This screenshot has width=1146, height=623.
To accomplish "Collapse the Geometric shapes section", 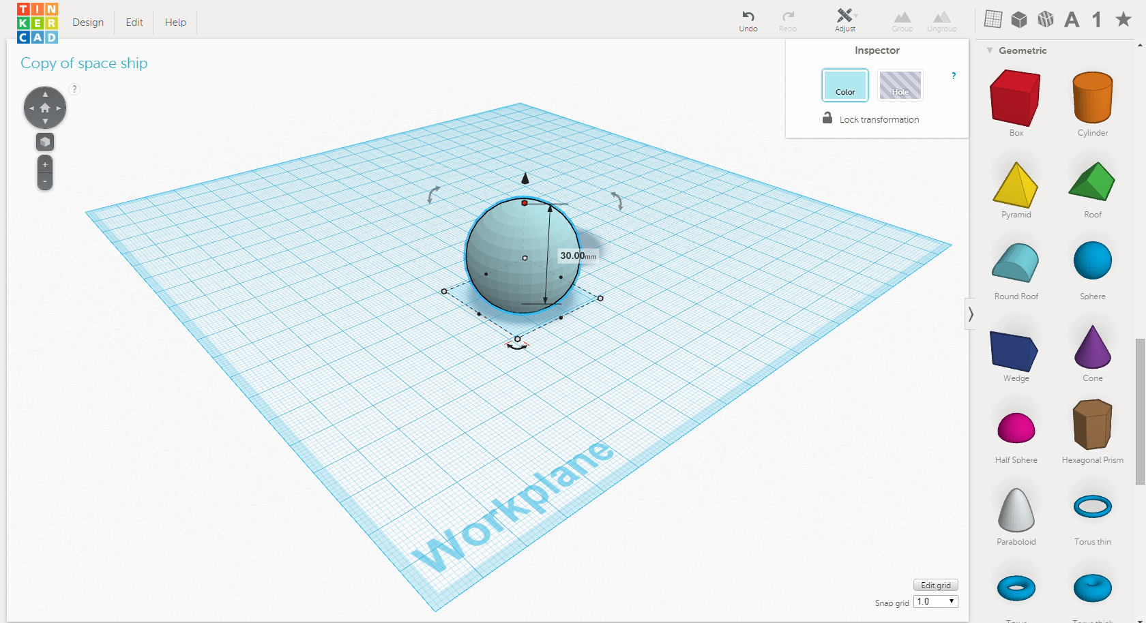I will (x=990, y=50).
